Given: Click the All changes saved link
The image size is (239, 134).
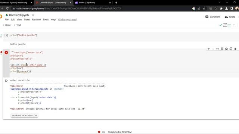Looking at the screenshot, I should pos(67,19).
